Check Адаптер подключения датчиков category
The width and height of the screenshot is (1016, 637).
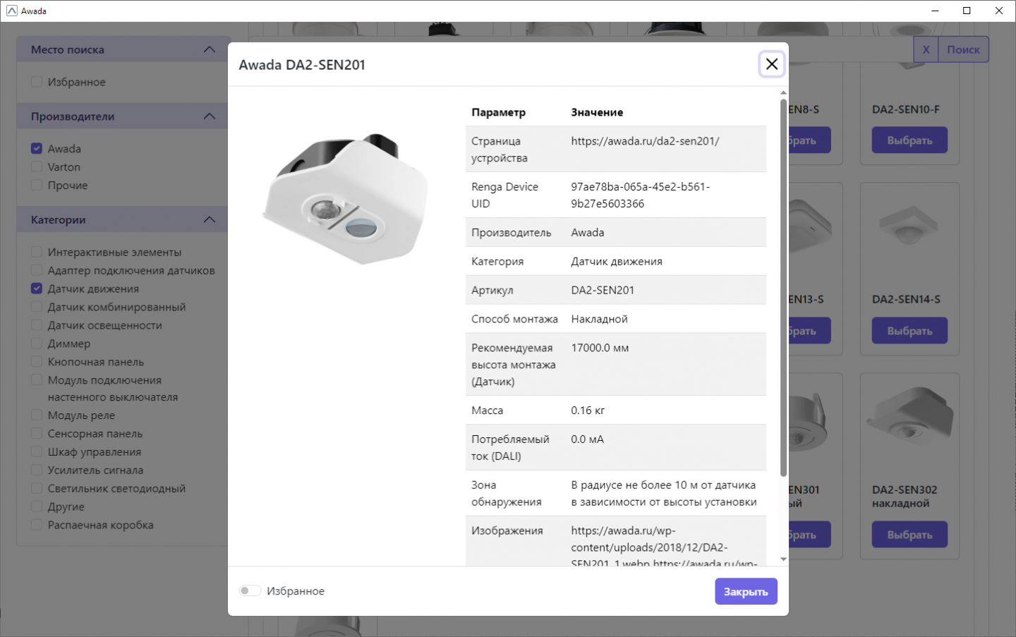(37, 270)
